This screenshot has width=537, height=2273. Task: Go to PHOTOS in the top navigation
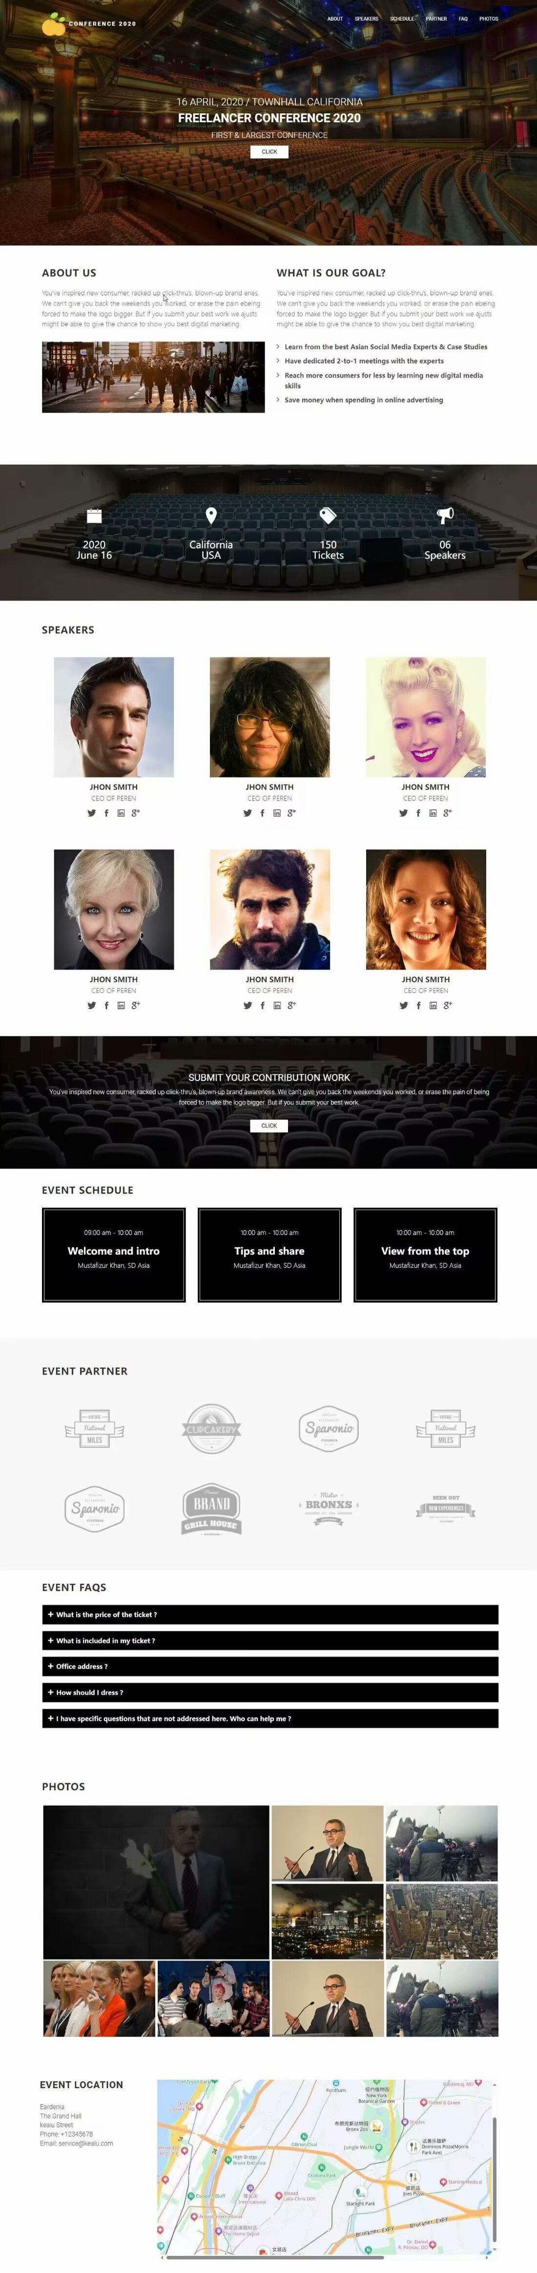click(489, 19)
